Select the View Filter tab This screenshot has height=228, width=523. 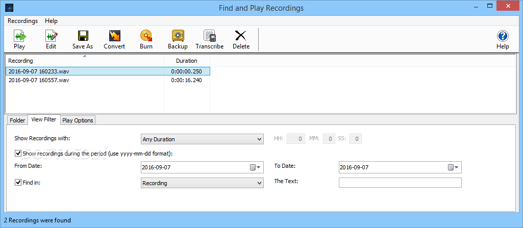[44, 119]
